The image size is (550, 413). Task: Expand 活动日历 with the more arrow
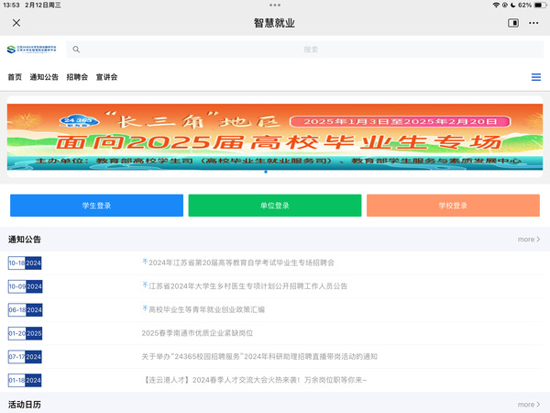(528, 404)
